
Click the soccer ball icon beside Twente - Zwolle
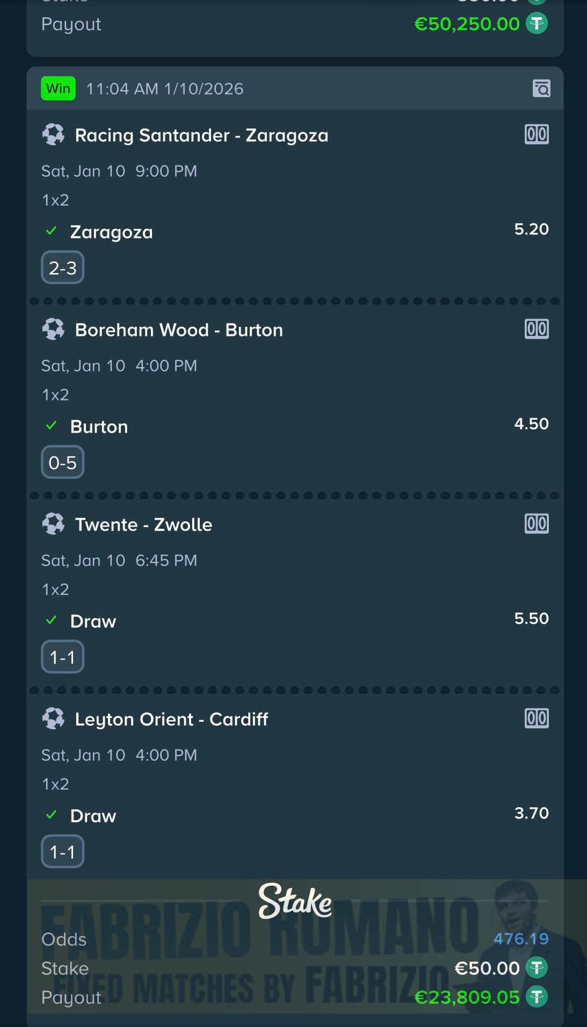click(54, 524)
